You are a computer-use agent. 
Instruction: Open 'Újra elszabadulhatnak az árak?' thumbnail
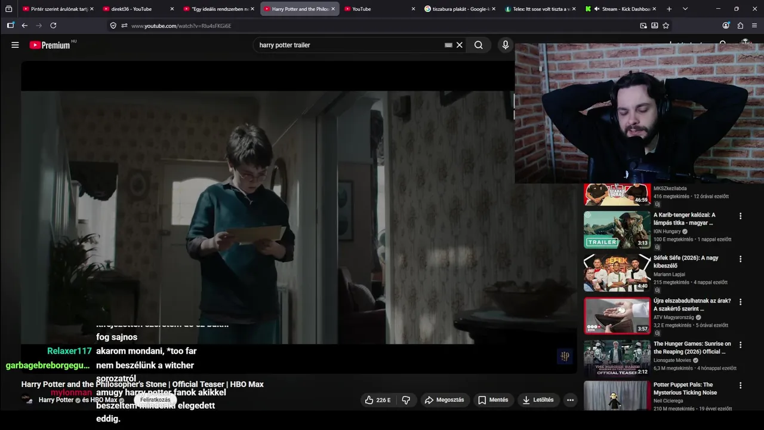tap(617, 316)
